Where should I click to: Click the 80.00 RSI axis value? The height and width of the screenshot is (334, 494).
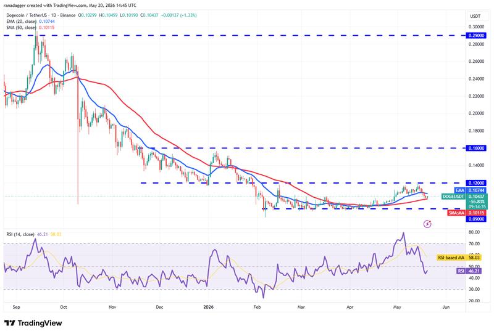(x=474, y=232)
